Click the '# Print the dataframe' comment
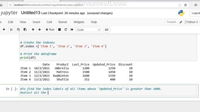Screen dimensions: 200x112 point(38,54)
